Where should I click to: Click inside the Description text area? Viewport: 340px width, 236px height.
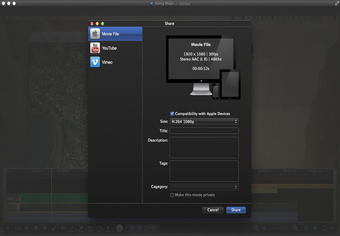[x=204, y=148]
